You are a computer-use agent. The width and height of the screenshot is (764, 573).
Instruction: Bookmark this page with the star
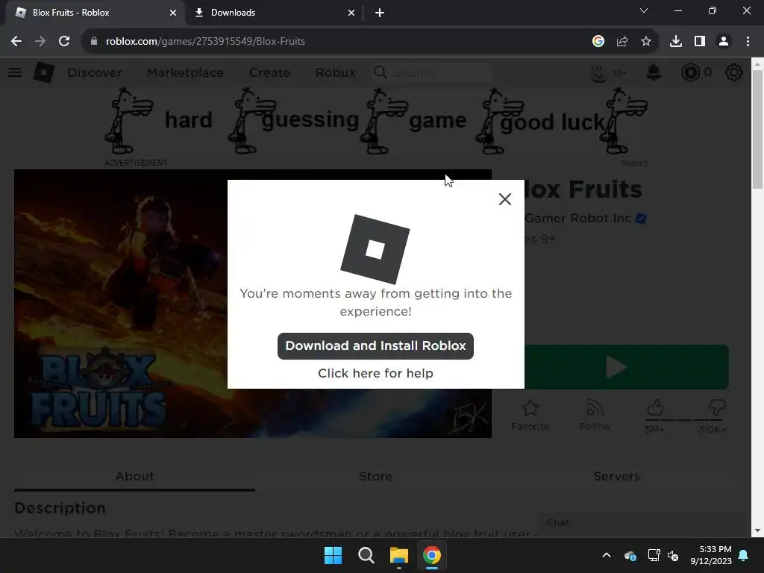pos(646,42)
